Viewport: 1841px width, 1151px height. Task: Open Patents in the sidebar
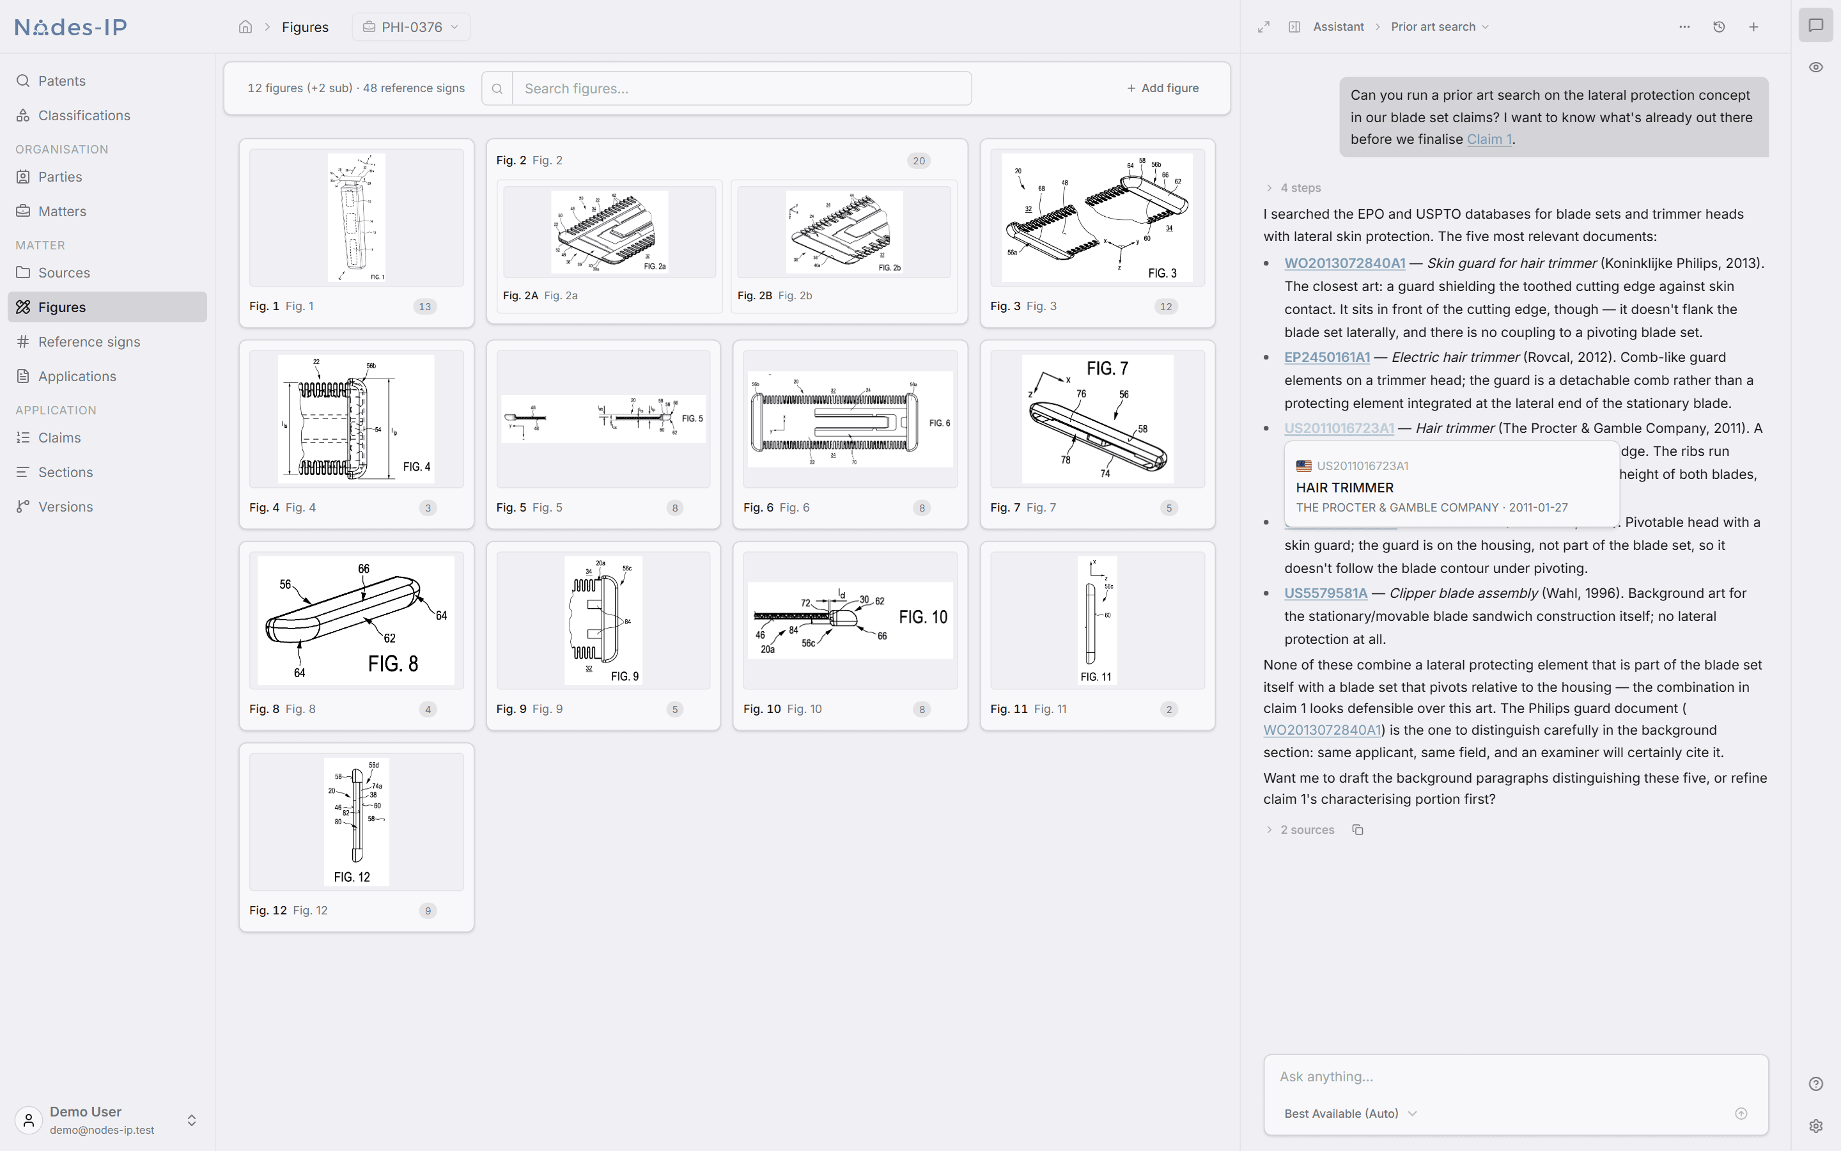(x=107, y=81)
